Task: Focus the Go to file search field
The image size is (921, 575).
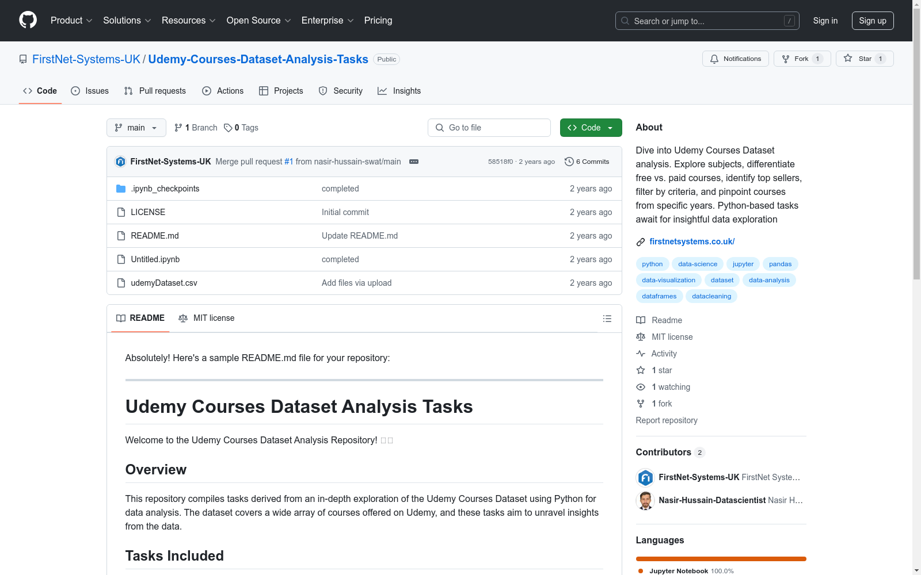Action: pos(489,128)
